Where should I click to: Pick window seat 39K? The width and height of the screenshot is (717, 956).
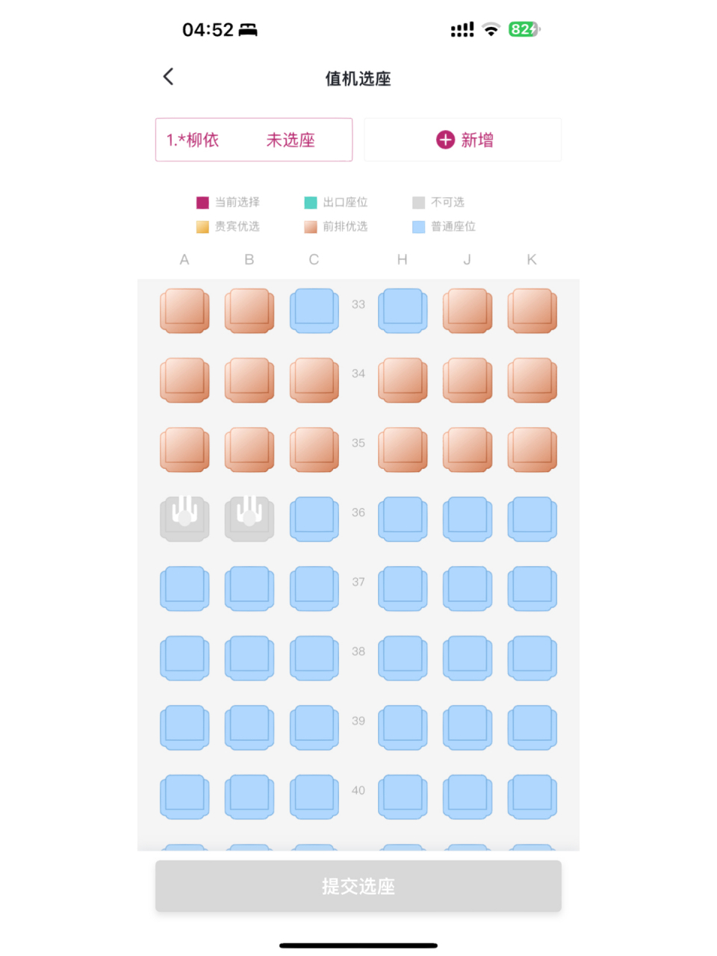[532, 727]
